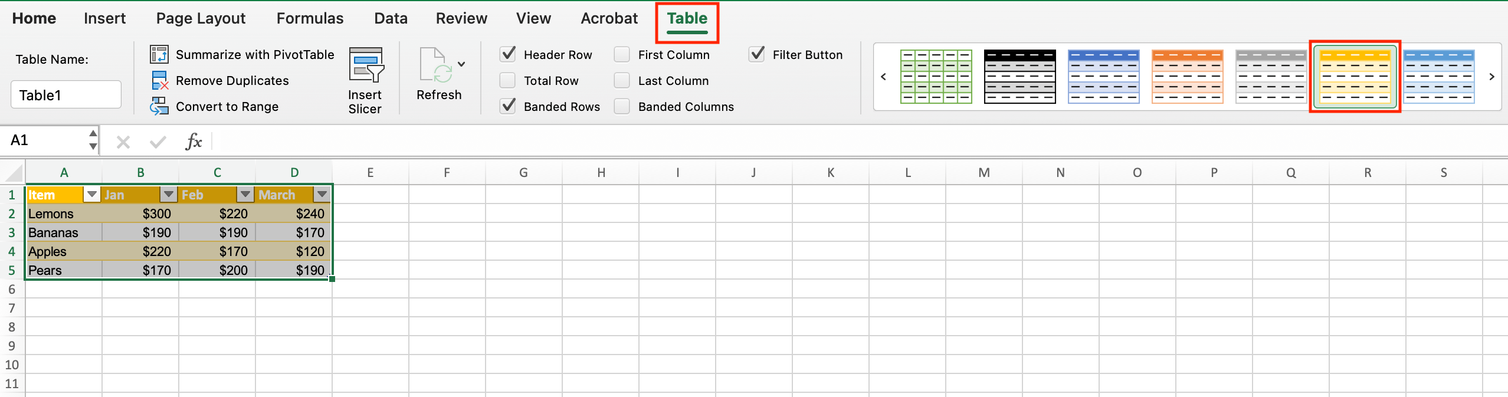Image resolution: width=1508 pixels, height=397 pixels.
Task: Open the Item column filter dropdown
Action: click(91, 194)
